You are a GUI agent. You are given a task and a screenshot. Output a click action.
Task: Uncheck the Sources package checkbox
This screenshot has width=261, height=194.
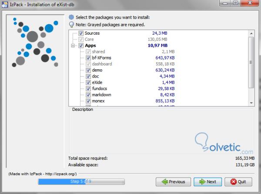pyautogui.click(x=81, y=33)
